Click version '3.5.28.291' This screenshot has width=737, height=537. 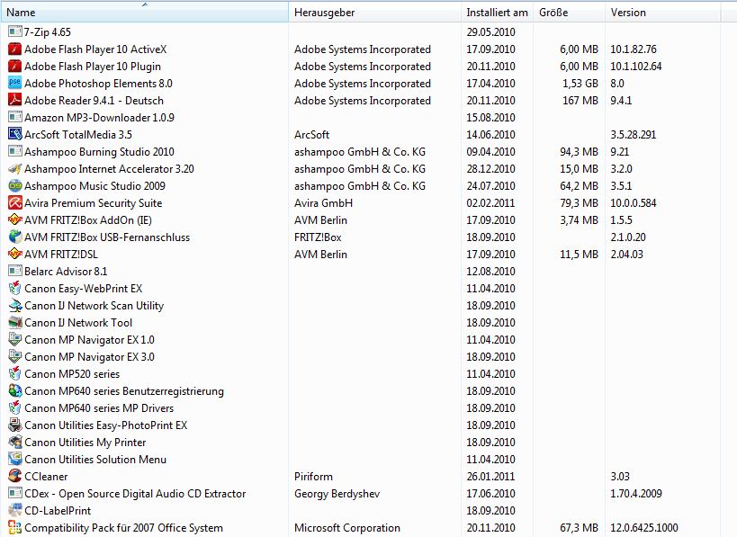point(634,134)
